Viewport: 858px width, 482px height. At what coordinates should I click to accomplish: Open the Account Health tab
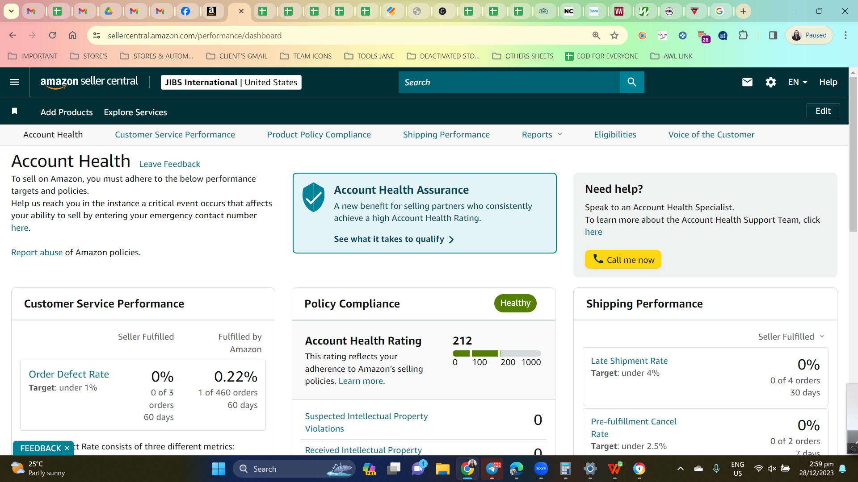53,134
